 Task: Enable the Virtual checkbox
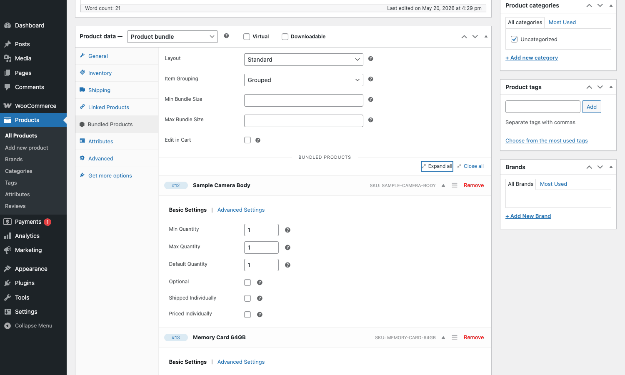coord(247,37)
